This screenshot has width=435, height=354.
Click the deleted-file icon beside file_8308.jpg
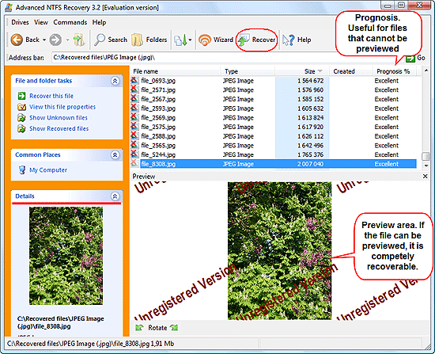tap(134, 163)
